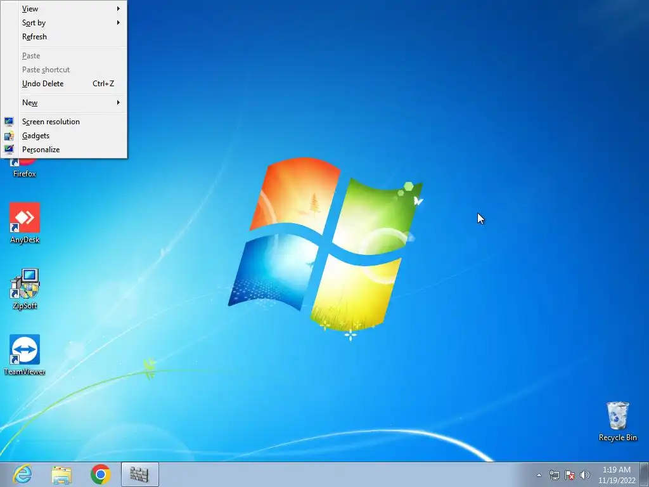Open Internet Explorer from the taskbar
The height and width of the screenshot is (487, 649).
pos(22,474)
